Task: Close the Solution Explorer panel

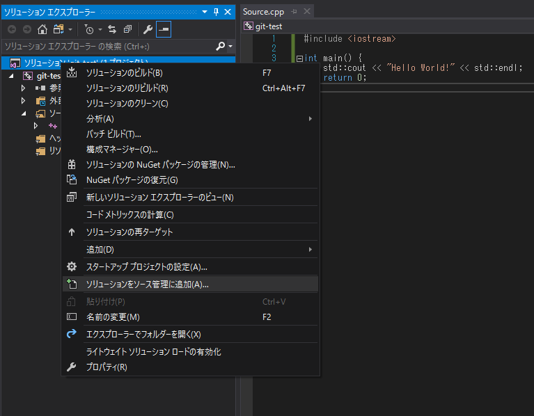Action: coord(228,12)
